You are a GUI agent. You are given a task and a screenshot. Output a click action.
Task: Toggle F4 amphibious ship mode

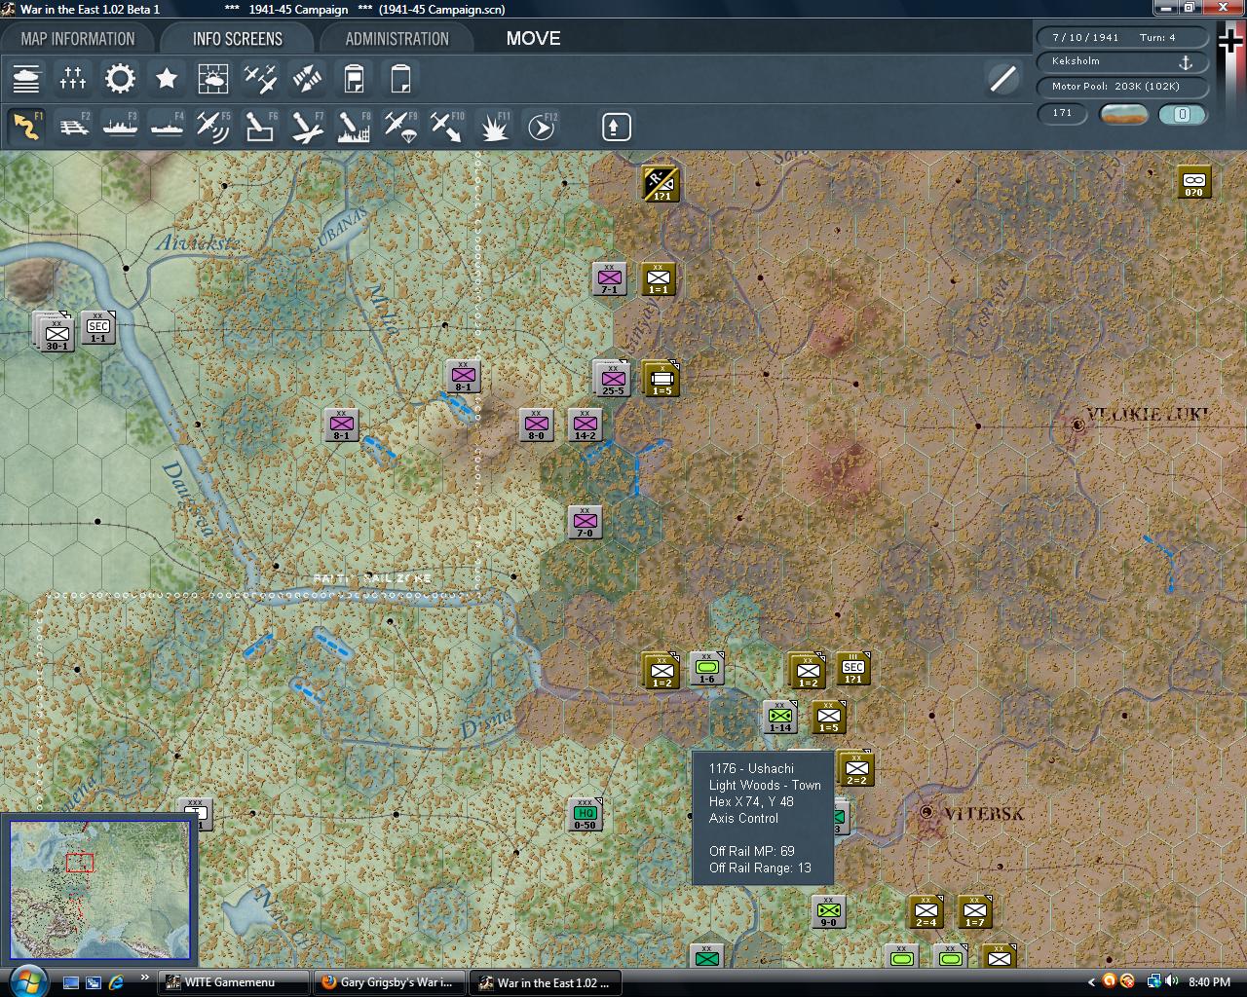click(167, 127)
